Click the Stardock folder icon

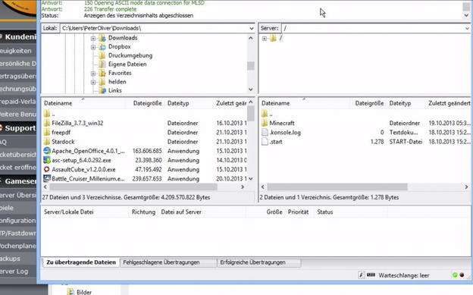click(x=47, y=142)
